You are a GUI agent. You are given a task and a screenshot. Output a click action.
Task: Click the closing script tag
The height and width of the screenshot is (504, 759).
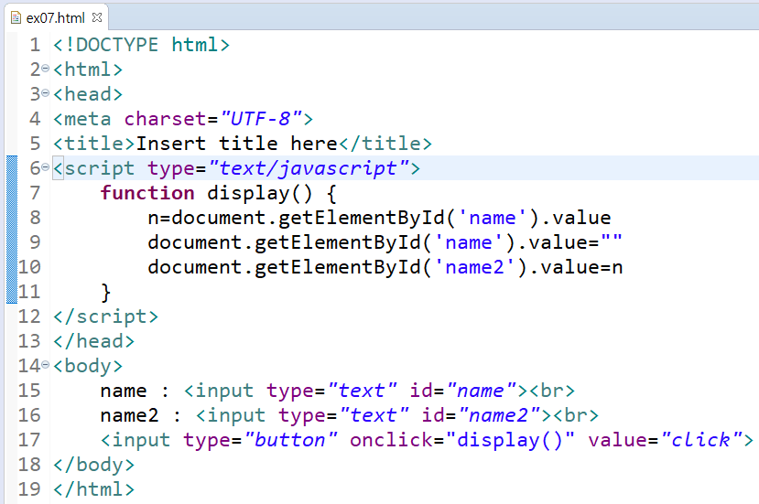105,316
